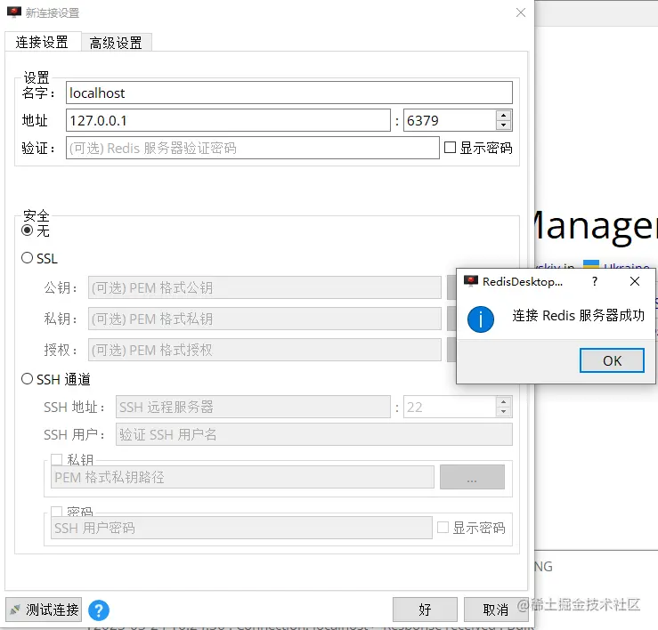Decrease the port 6379 with down arrow
658x630 pixels.
point(504,125)
